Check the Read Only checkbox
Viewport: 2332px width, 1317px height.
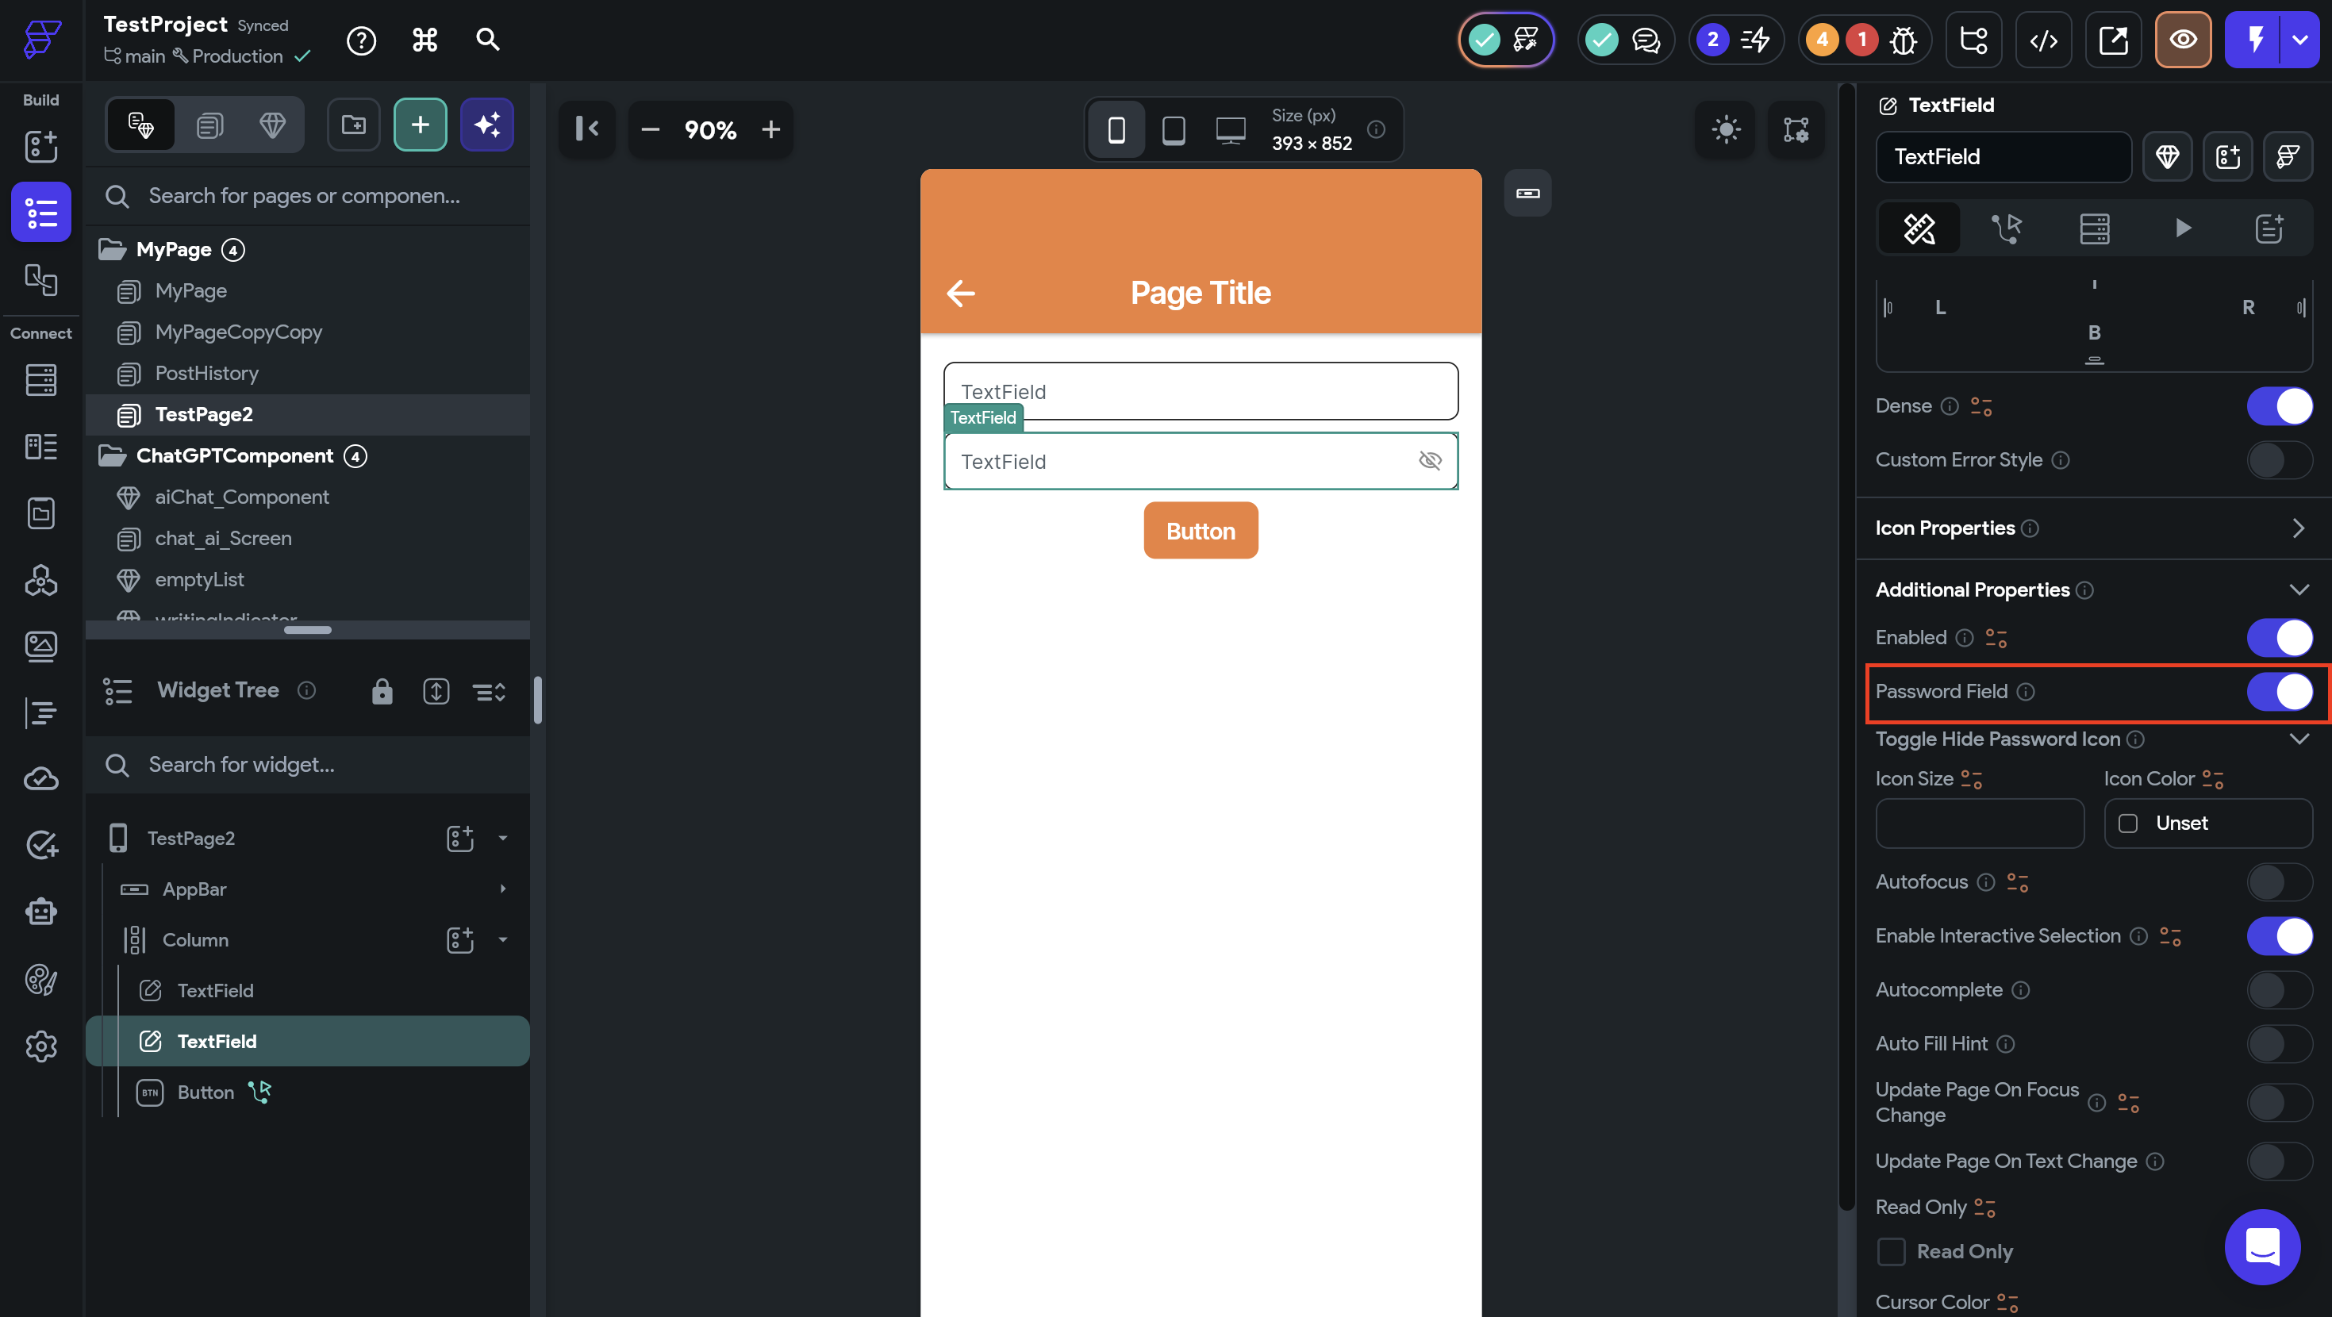point(1891,1251)
